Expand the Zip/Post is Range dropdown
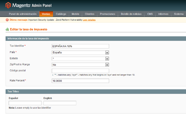 80,65
